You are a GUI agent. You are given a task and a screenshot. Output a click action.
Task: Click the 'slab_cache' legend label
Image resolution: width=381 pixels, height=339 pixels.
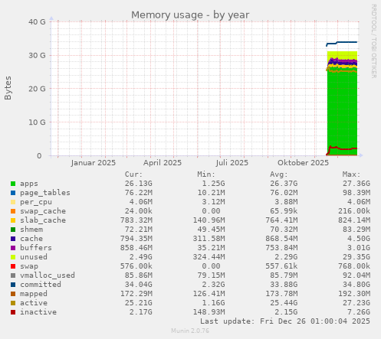click(x=43, y=220)
